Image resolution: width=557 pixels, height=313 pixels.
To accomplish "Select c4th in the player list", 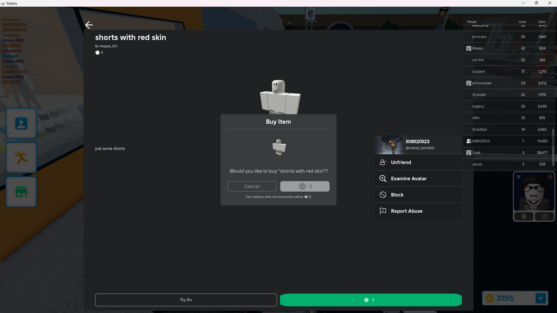I will pyautogui.click(x=509, y=118).
